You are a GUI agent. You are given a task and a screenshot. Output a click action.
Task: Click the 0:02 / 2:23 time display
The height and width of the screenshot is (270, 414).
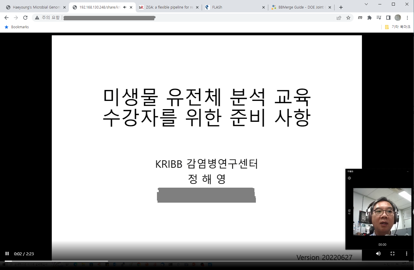[24, 254]
